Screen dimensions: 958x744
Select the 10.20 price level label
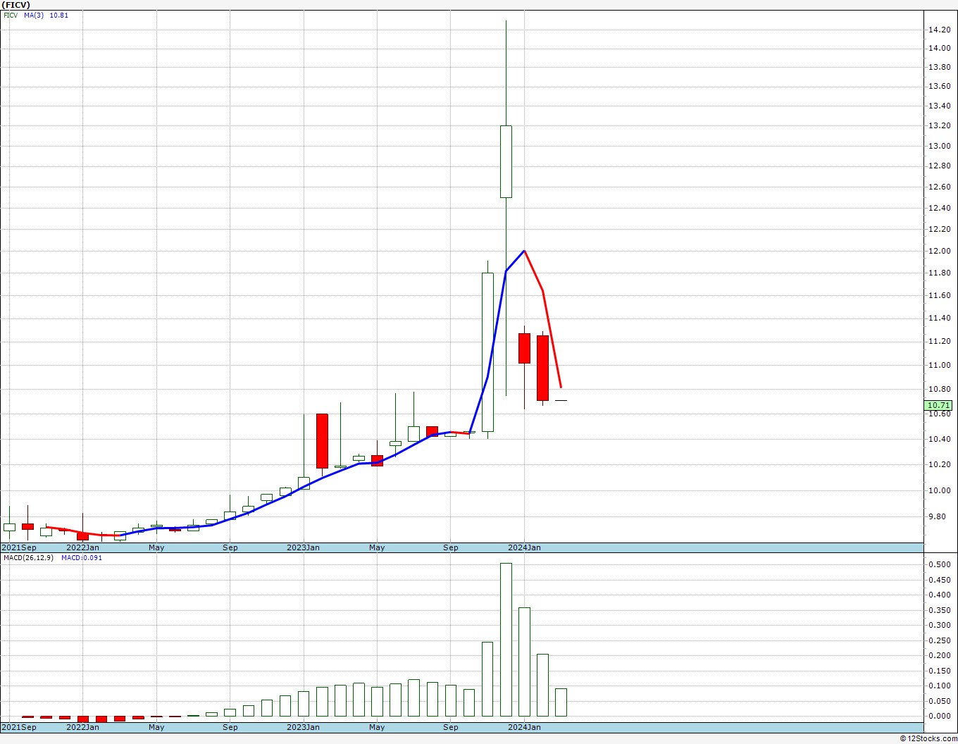(939, 465)
